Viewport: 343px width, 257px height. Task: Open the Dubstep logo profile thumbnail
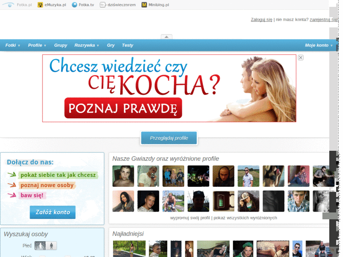199,176
